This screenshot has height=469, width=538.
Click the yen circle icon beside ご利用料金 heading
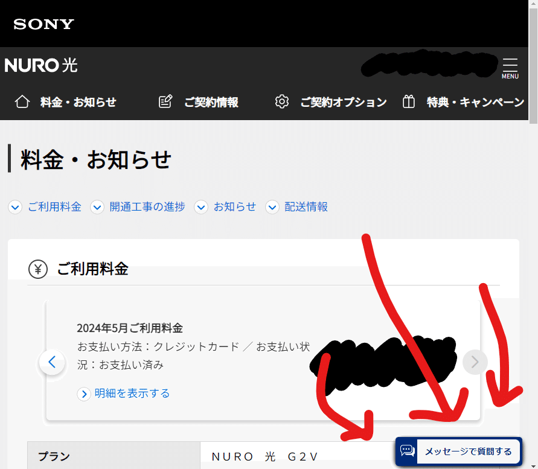coord(38,269)
